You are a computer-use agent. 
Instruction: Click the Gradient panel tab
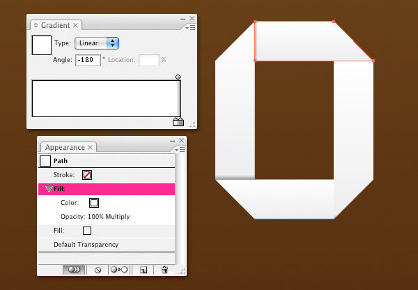[x=56, y=25]
